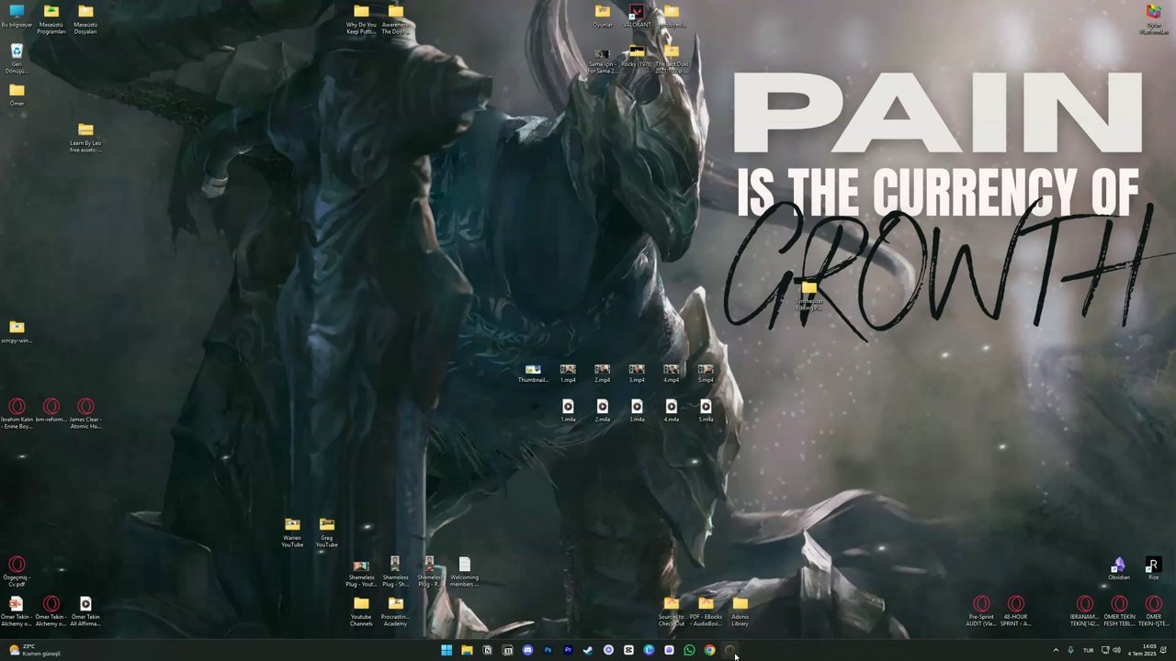Open 1.m4a audio file
This screenshot has height=661, width=1176.
pyautogui.click(x=568, y=410)
